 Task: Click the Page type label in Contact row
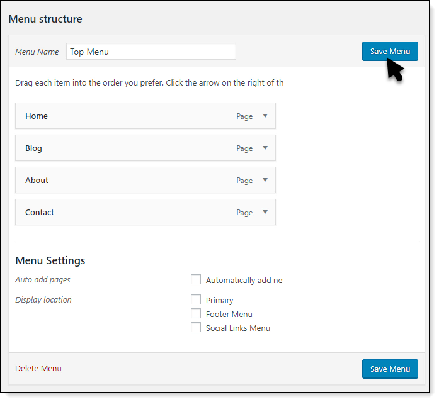(244, 213)
